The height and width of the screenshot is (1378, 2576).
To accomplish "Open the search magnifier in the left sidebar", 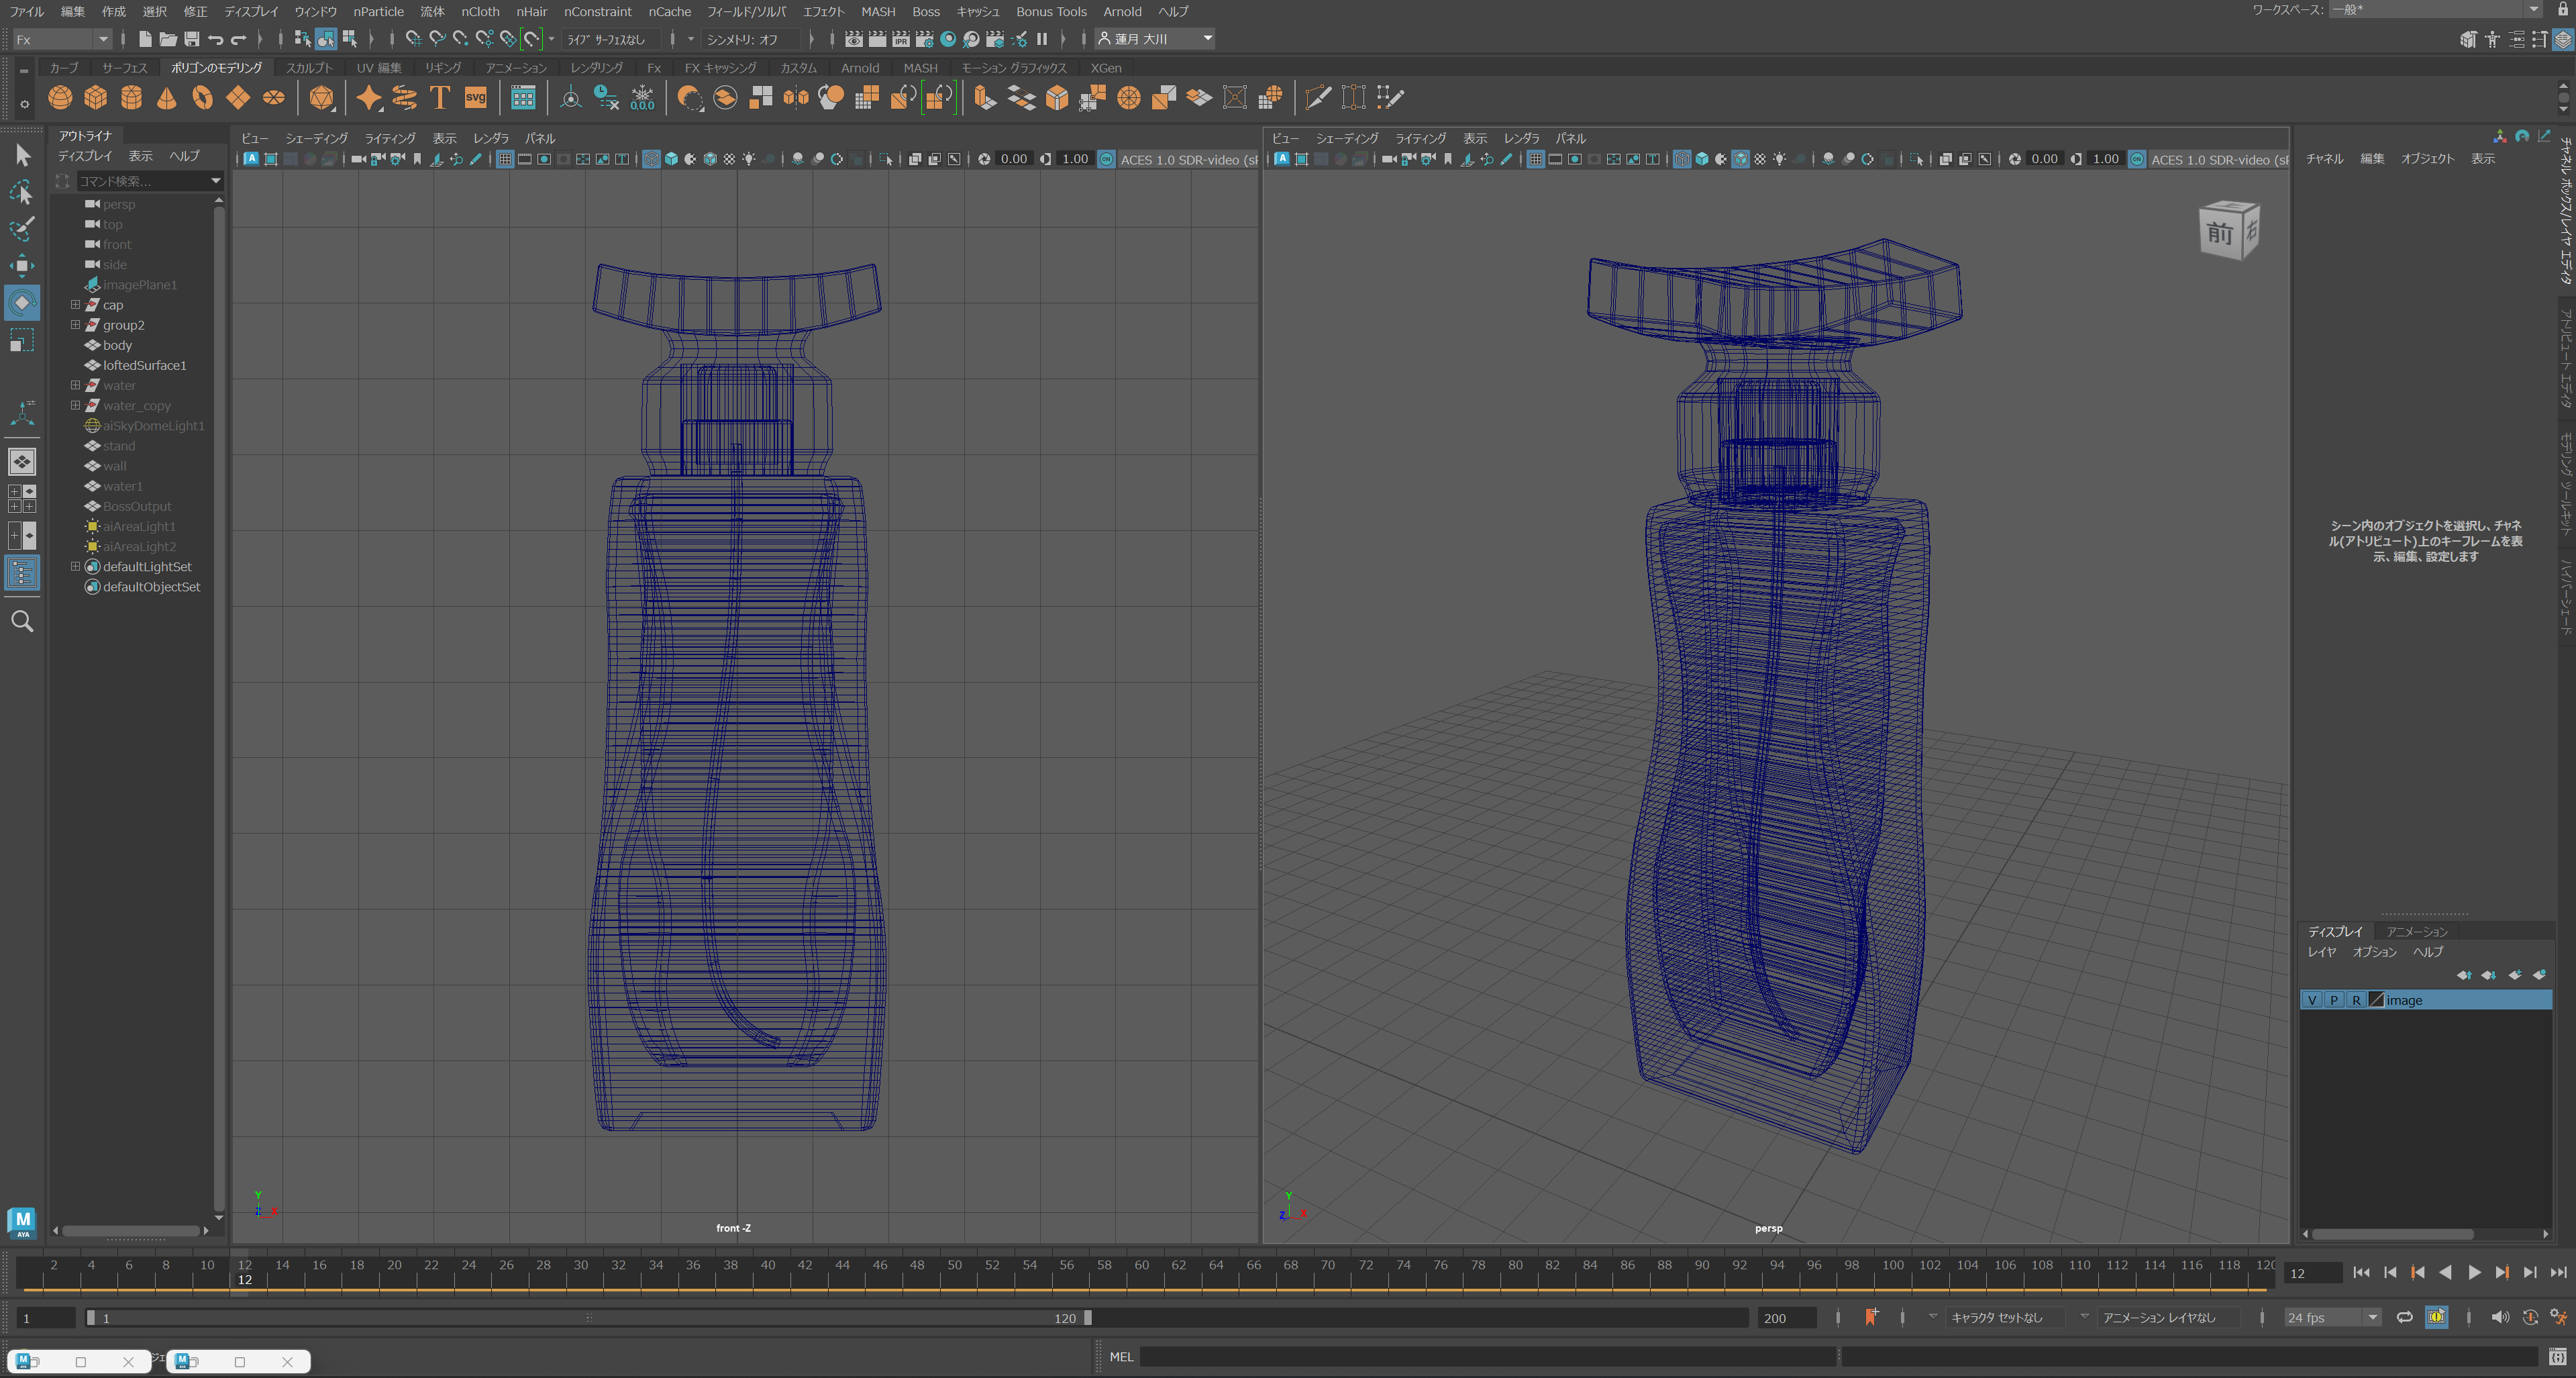I will (22, 622).
